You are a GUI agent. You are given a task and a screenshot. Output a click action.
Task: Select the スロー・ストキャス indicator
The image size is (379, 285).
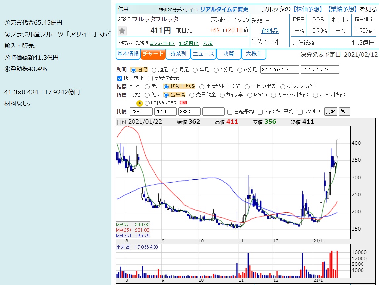(x=315, y=95)
